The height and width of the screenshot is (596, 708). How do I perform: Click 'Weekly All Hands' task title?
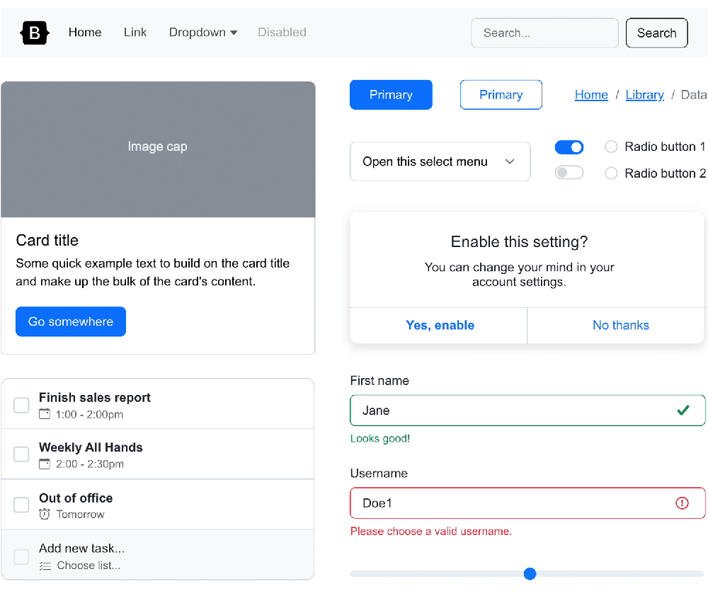click(91, 447)
